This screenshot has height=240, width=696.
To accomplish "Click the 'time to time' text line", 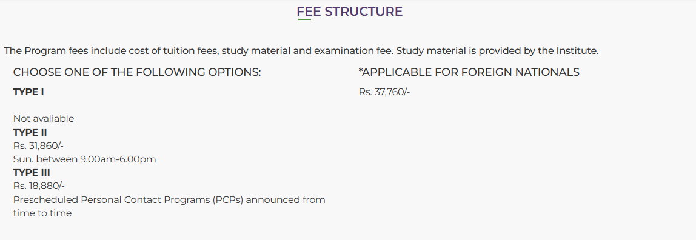I will tap(42, 213).
